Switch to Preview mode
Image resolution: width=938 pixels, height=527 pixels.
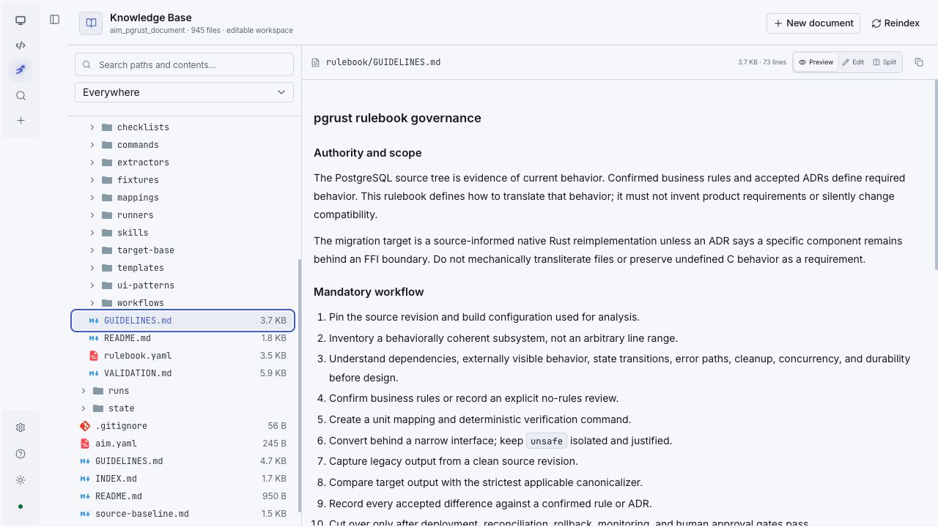click(x=816, y=62)
